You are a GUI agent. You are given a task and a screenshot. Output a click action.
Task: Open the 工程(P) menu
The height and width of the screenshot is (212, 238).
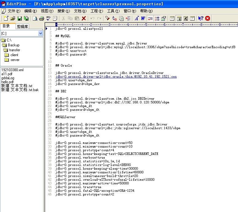click(x=97, y=11)
